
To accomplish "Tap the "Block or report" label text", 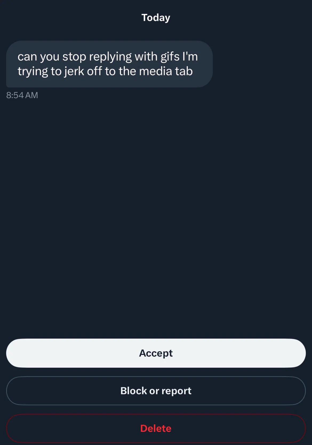I will pyautogui.click(x=156, y=391).
